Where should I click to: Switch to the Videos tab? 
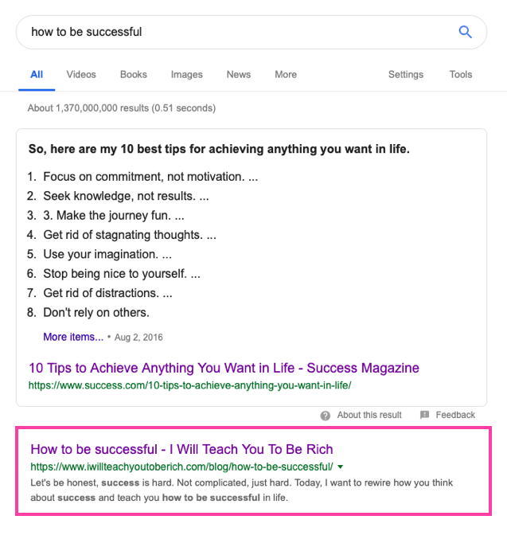click(x=81, y=75)
